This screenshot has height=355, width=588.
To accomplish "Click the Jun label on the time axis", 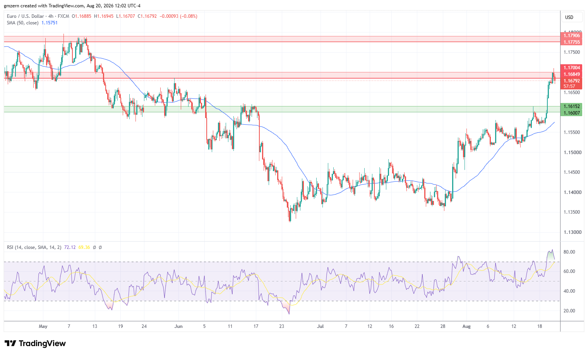I will click(178, 326).
